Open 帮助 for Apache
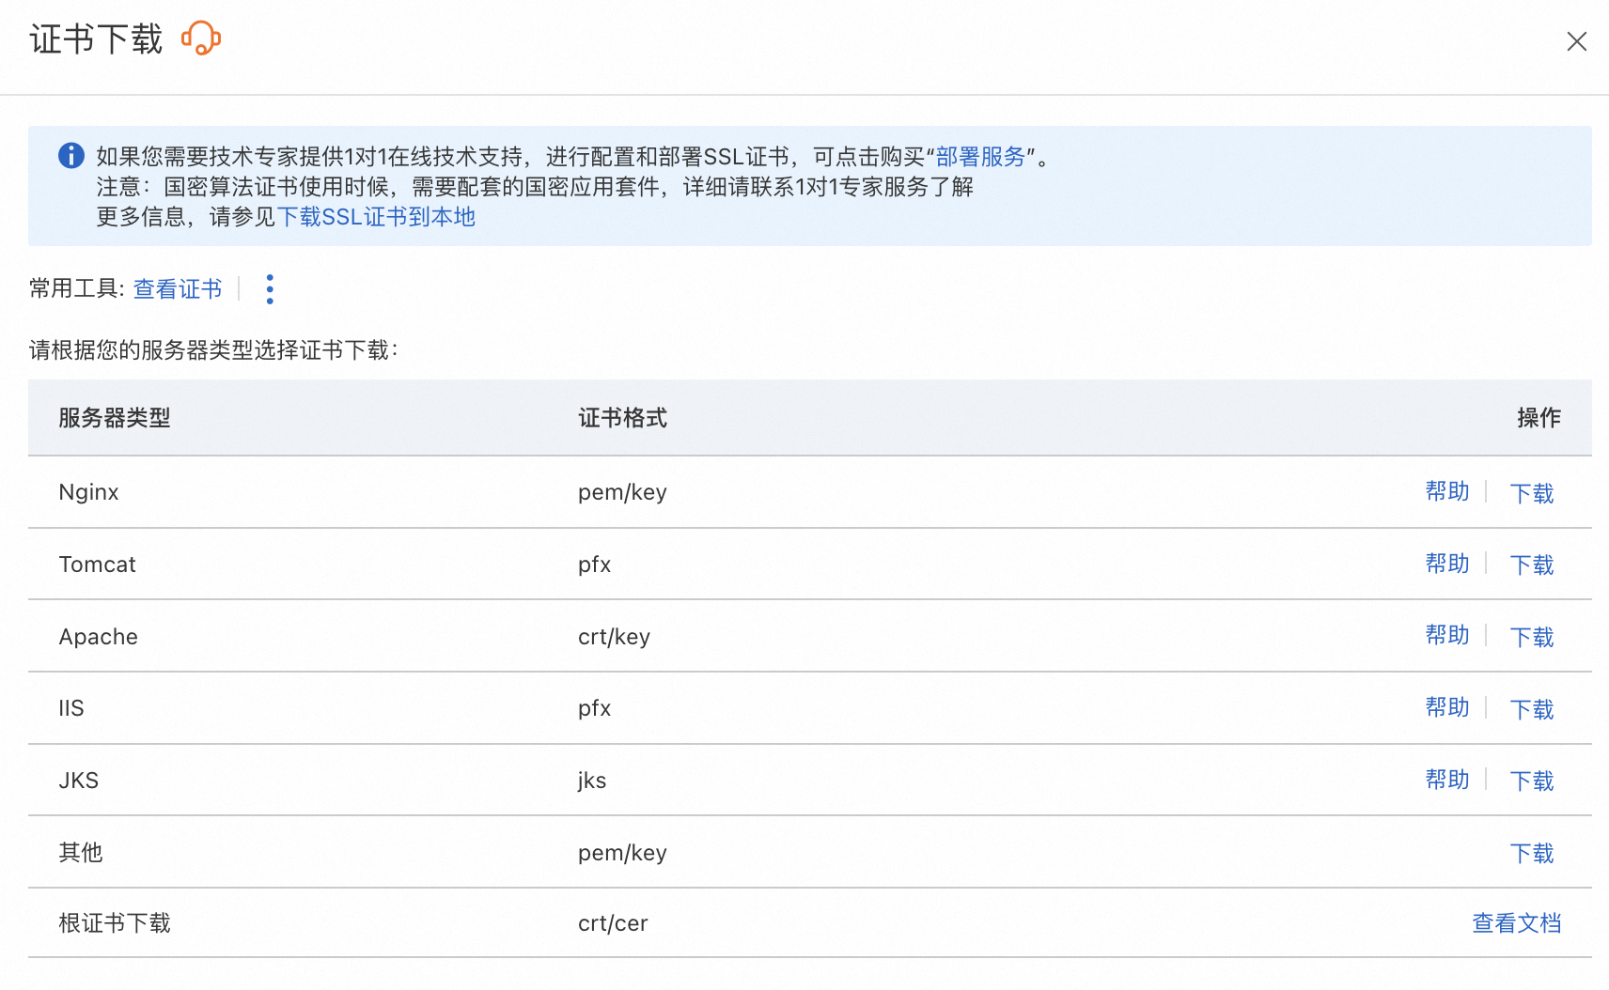Screen dimensions: 1609x990 (x=1446, y=636)
